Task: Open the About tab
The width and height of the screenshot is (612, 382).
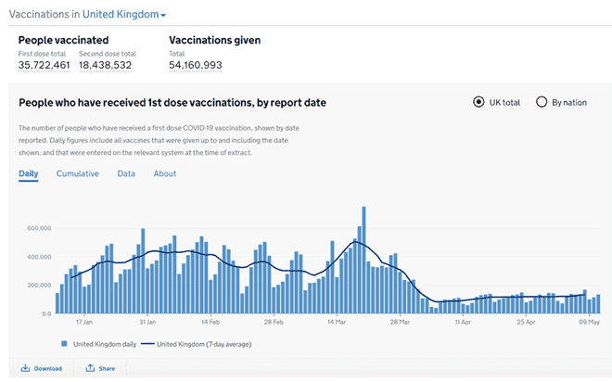Action: pyautogui.click(x=165, y=173)
